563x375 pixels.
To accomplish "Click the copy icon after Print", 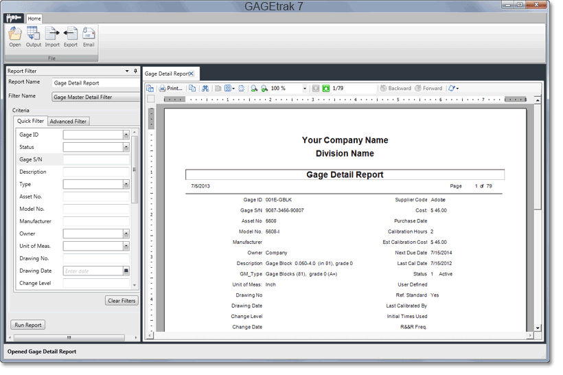I will [192, 89].
